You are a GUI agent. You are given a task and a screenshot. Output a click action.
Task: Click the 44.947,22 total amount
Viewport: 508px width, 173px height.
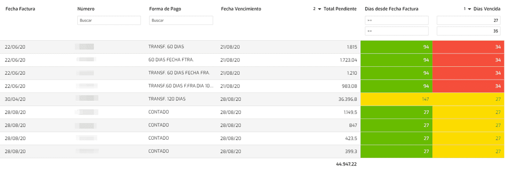(346, 164)
